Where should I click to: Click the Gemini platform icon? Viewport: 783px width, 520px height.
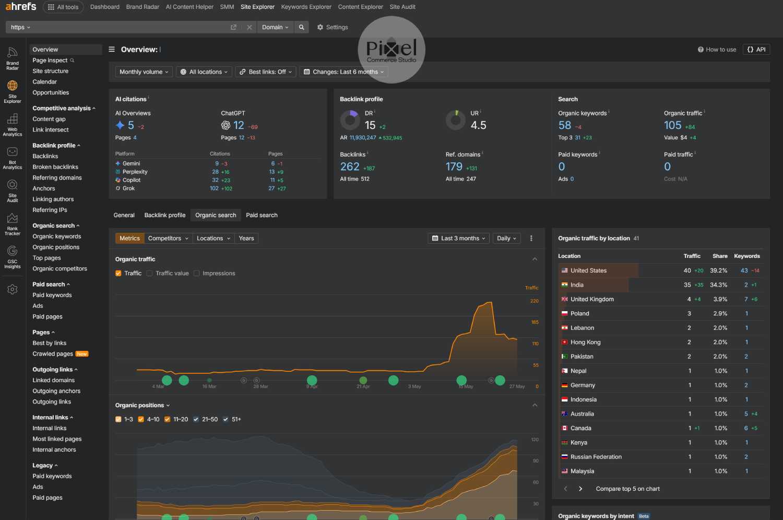[118, 163]
